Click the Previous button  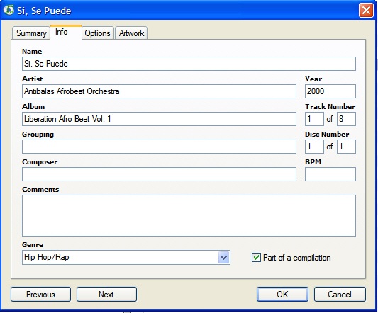click(40, 294)
